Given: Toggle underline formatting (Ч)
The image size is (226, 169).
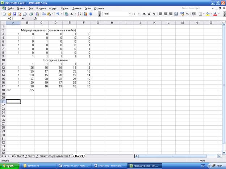Looking at the screenshot, I should coord(154,14).
